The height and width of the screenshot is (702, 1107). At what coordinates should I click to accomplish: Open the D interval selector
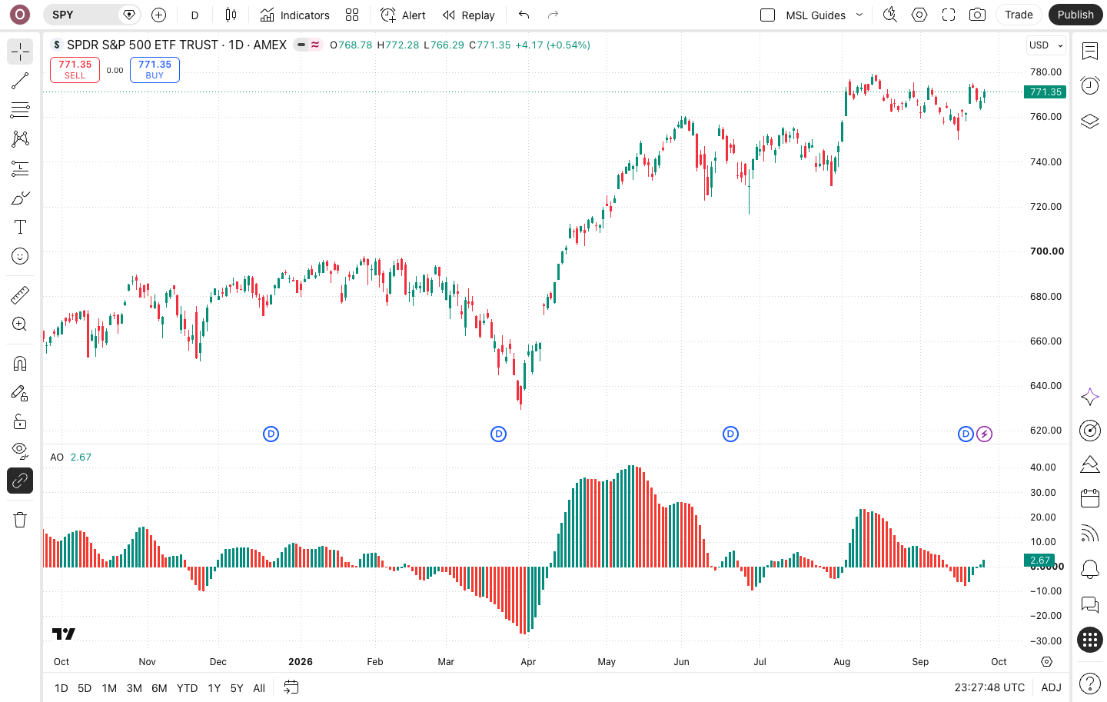[x=194, y=15]
